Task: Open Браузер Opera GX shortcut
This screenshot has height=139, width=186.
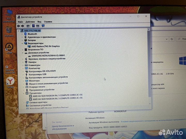Action: tap(10, 67)
